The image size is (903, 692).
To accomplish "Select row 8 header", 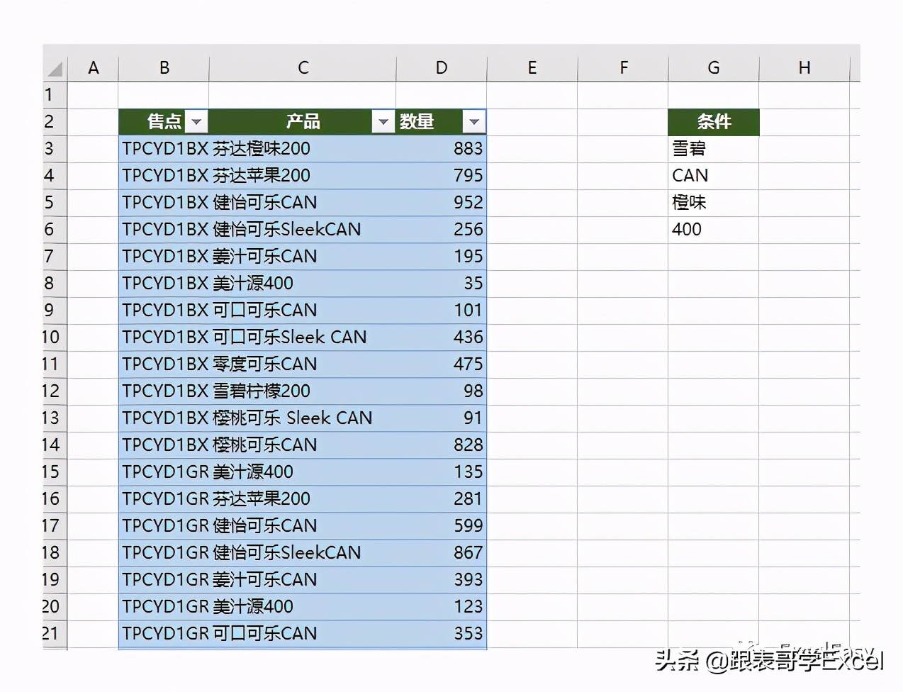I will point(55,284).
